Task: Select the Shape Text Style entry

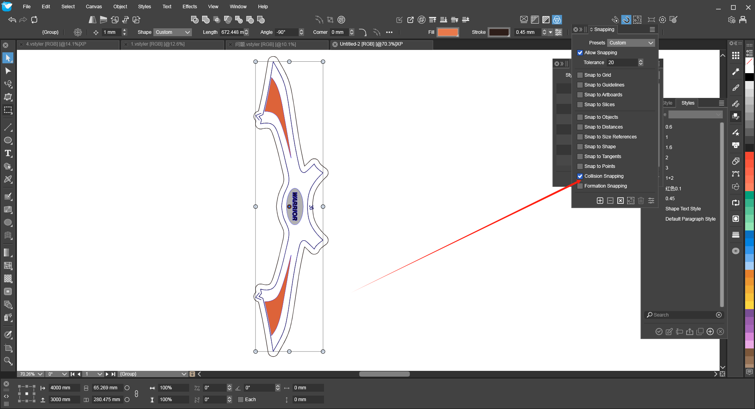Action: click(683, 209)
